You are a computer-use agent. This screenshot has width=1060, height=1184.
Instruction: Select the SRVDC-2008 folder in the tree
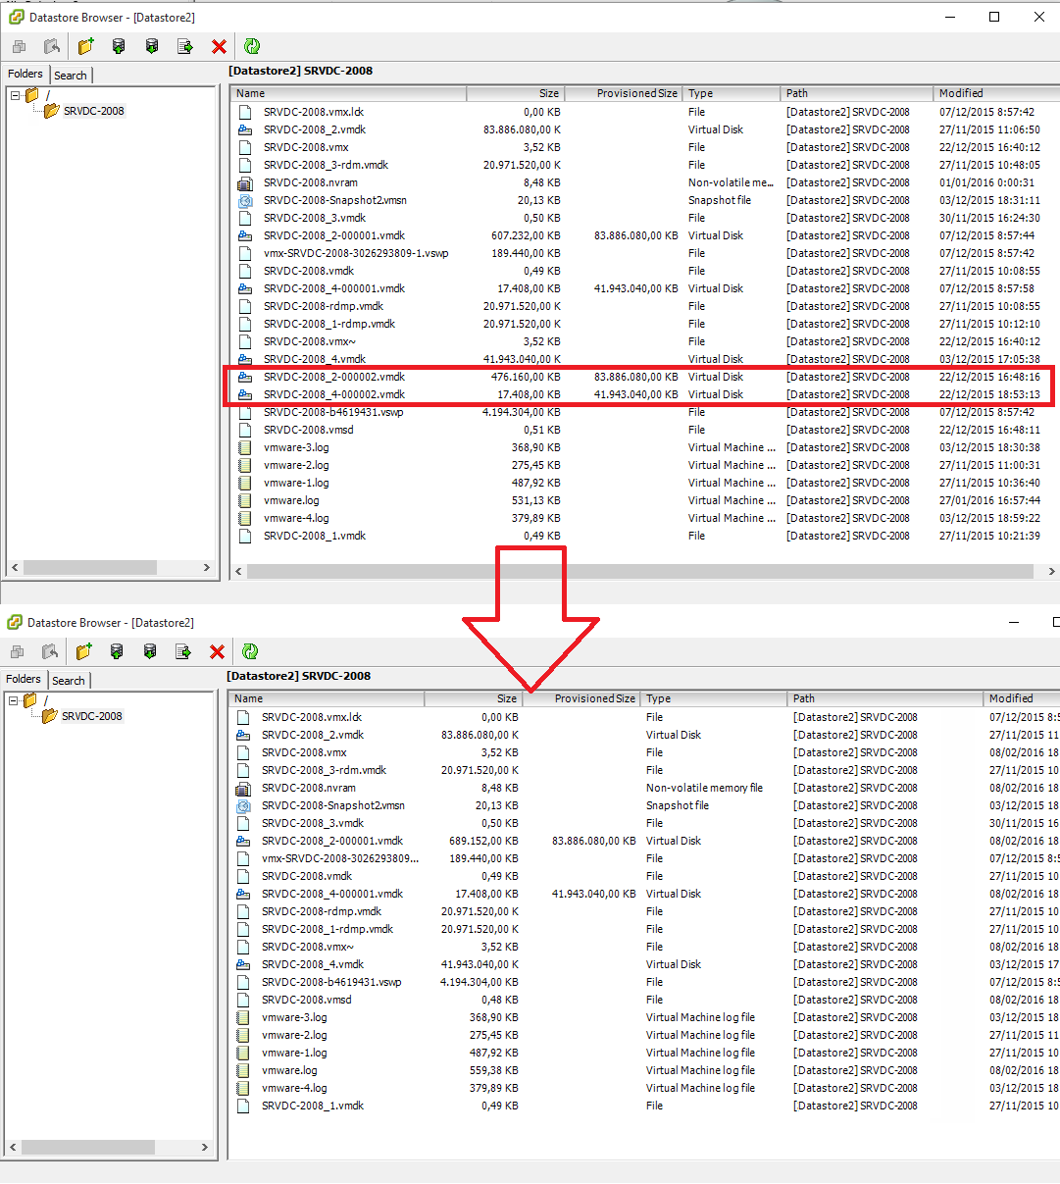point(93,111)
